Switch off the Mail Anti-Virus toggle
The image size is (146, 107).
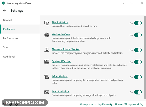pos(138,92)
